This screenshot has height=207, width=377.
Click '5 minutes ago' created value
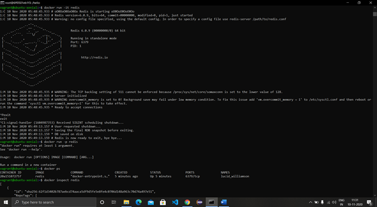point(126,176)
